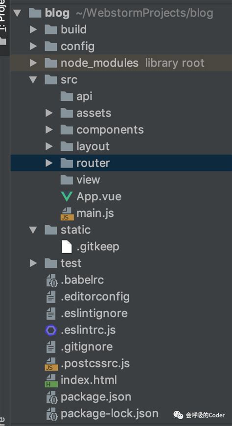Click the Vue icon next to App.vue

pyautogui.click(x=67, y=197)
